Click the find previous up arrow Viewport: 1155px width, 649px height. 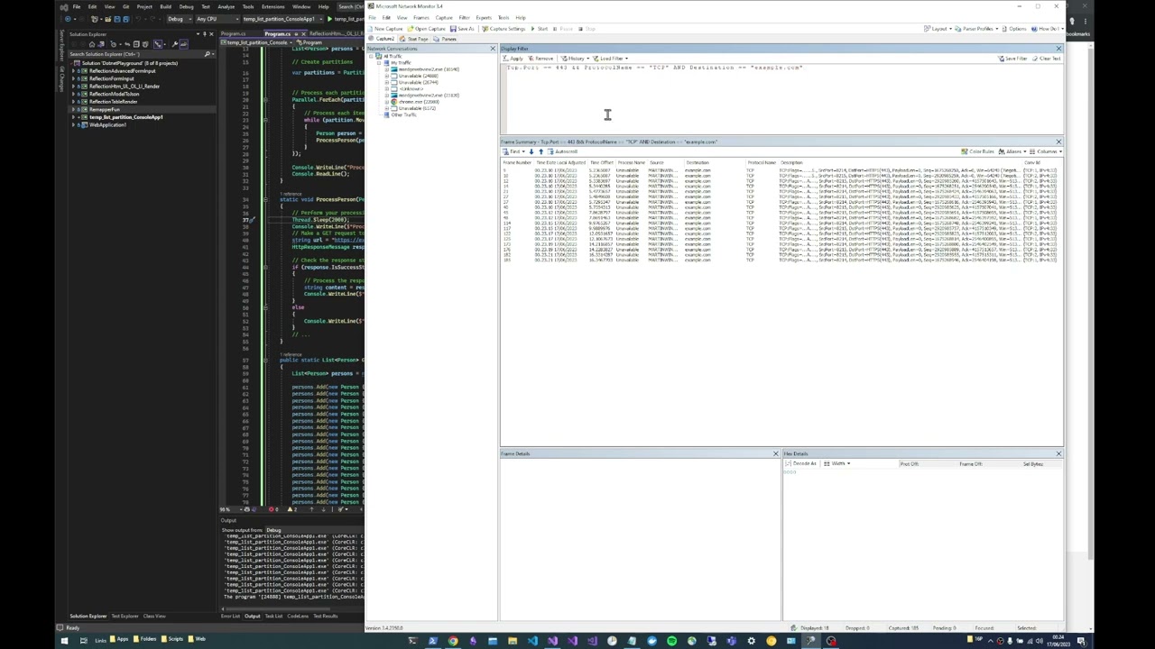(x=541, y=151)
